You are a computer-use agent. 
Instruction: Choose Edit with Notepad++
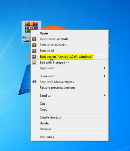pyautogui.click(x=69, y=63)
